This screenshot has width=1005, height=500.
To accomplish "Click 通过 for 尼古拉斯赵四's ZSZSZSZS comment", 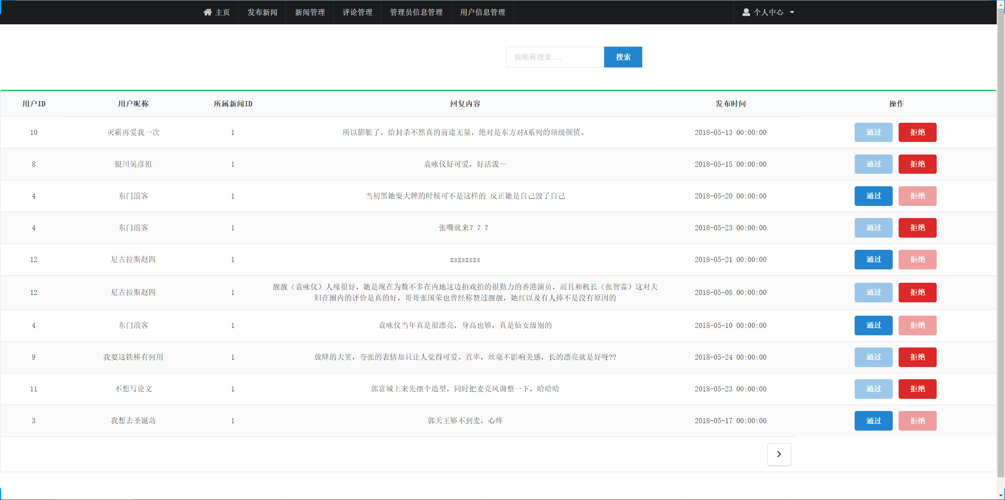I will (x=873, y=259).
